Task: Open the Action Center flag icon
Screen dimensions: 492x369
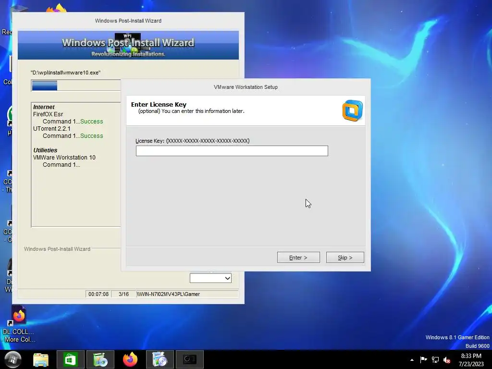Action: [423, 359]
